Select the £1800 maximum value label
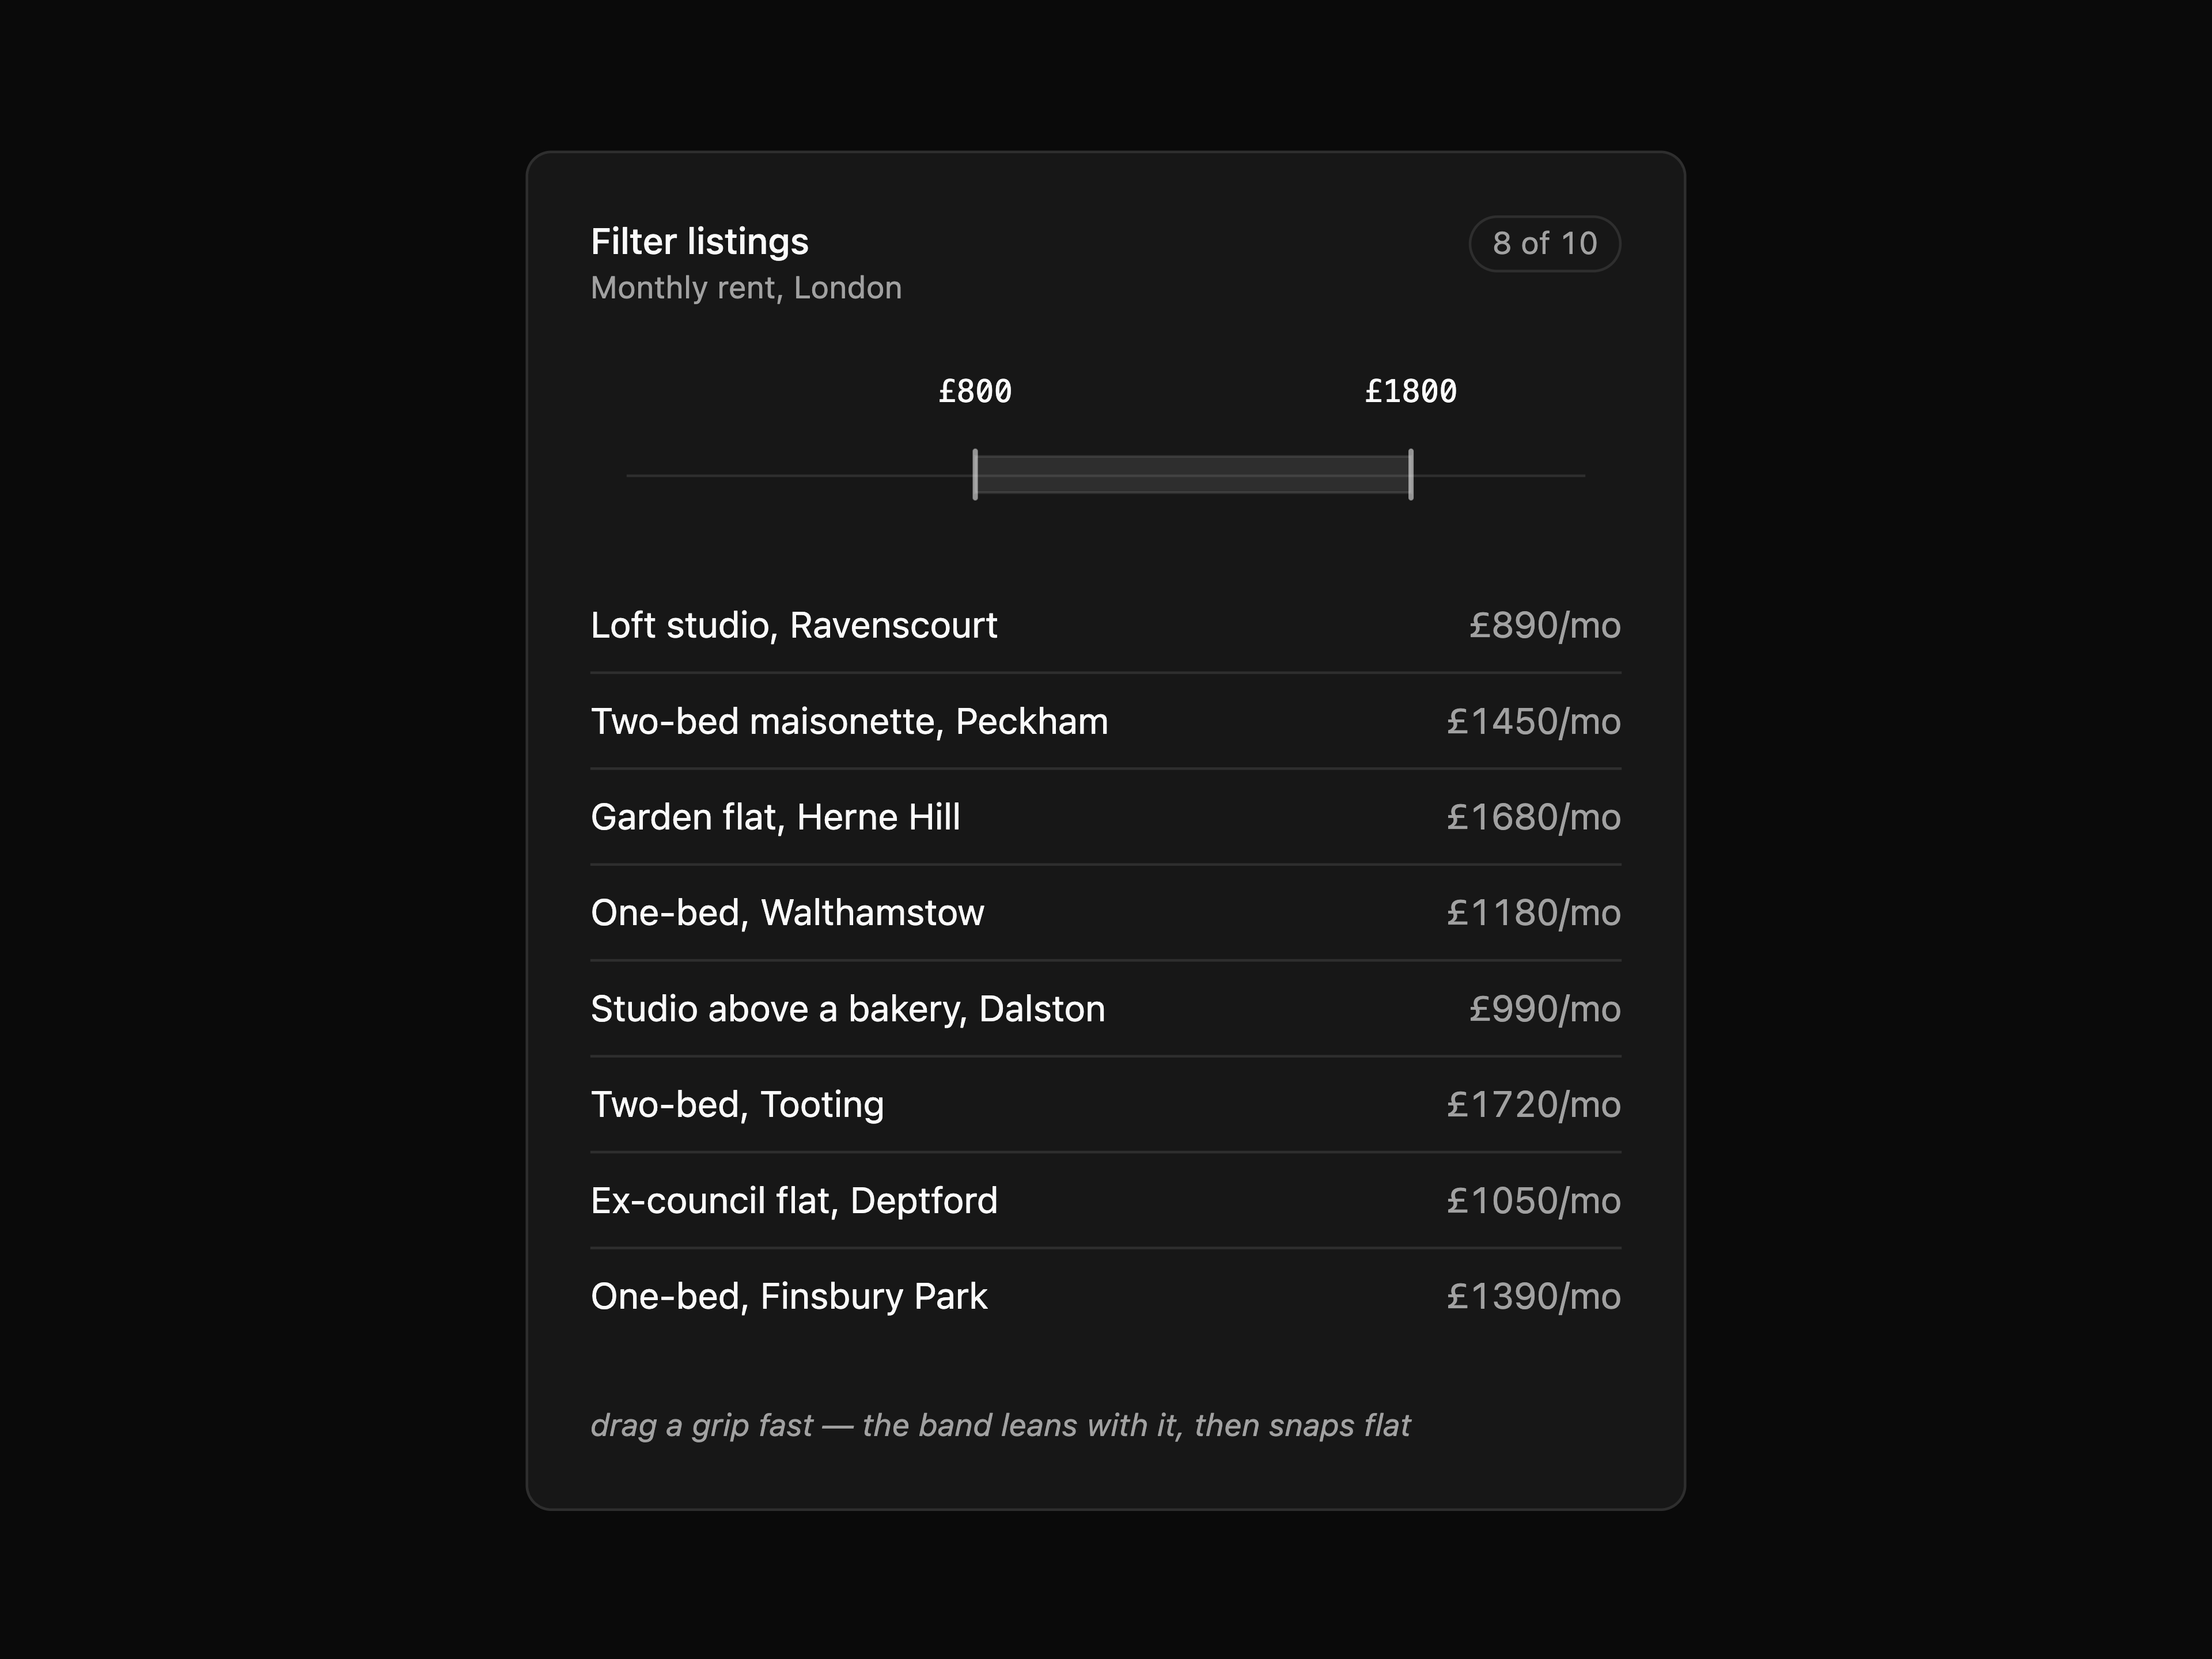 pyautogui.click(x=1411, y=391)
